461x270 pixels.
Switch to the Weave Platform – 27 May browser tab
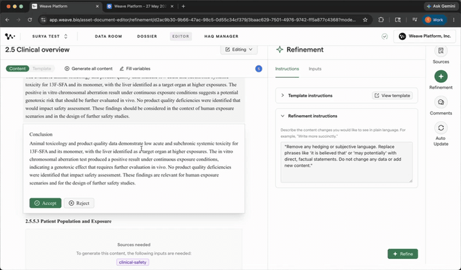click(x=140, y=6)
